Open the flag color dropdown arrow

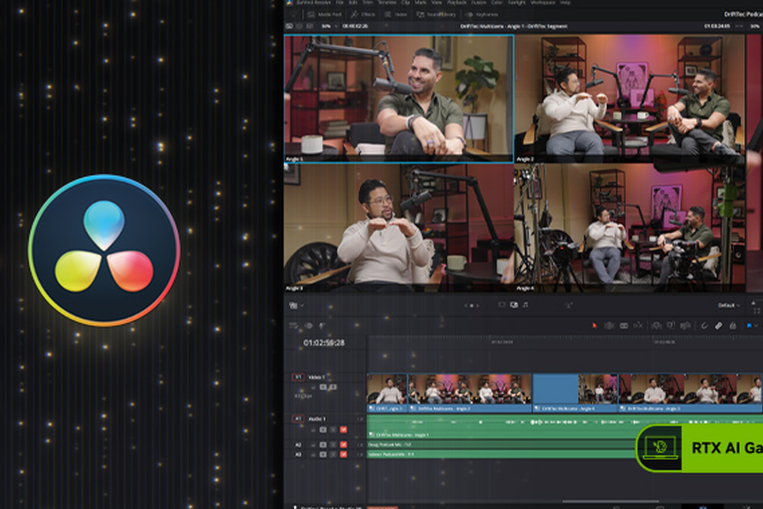coord(756,326)
